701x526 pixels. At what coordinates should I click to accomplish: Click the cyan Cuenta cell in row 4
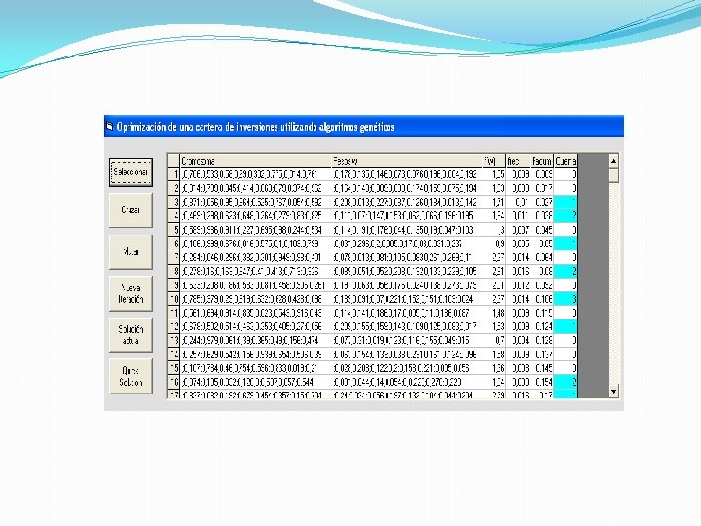(566, 216)
